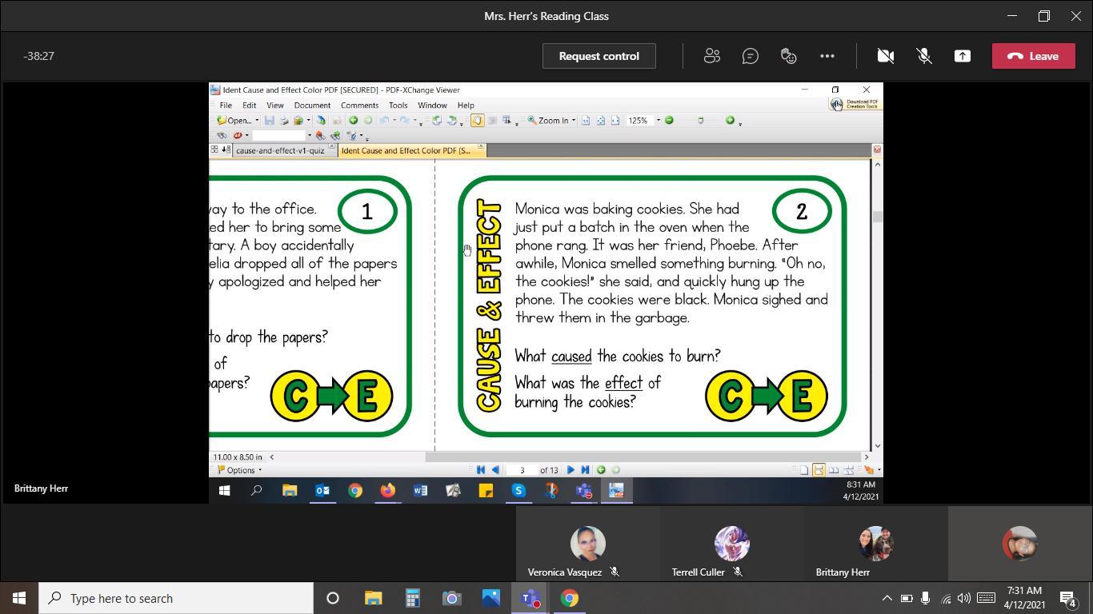
Task: Leave the meeting
Action: point(1033,56)
